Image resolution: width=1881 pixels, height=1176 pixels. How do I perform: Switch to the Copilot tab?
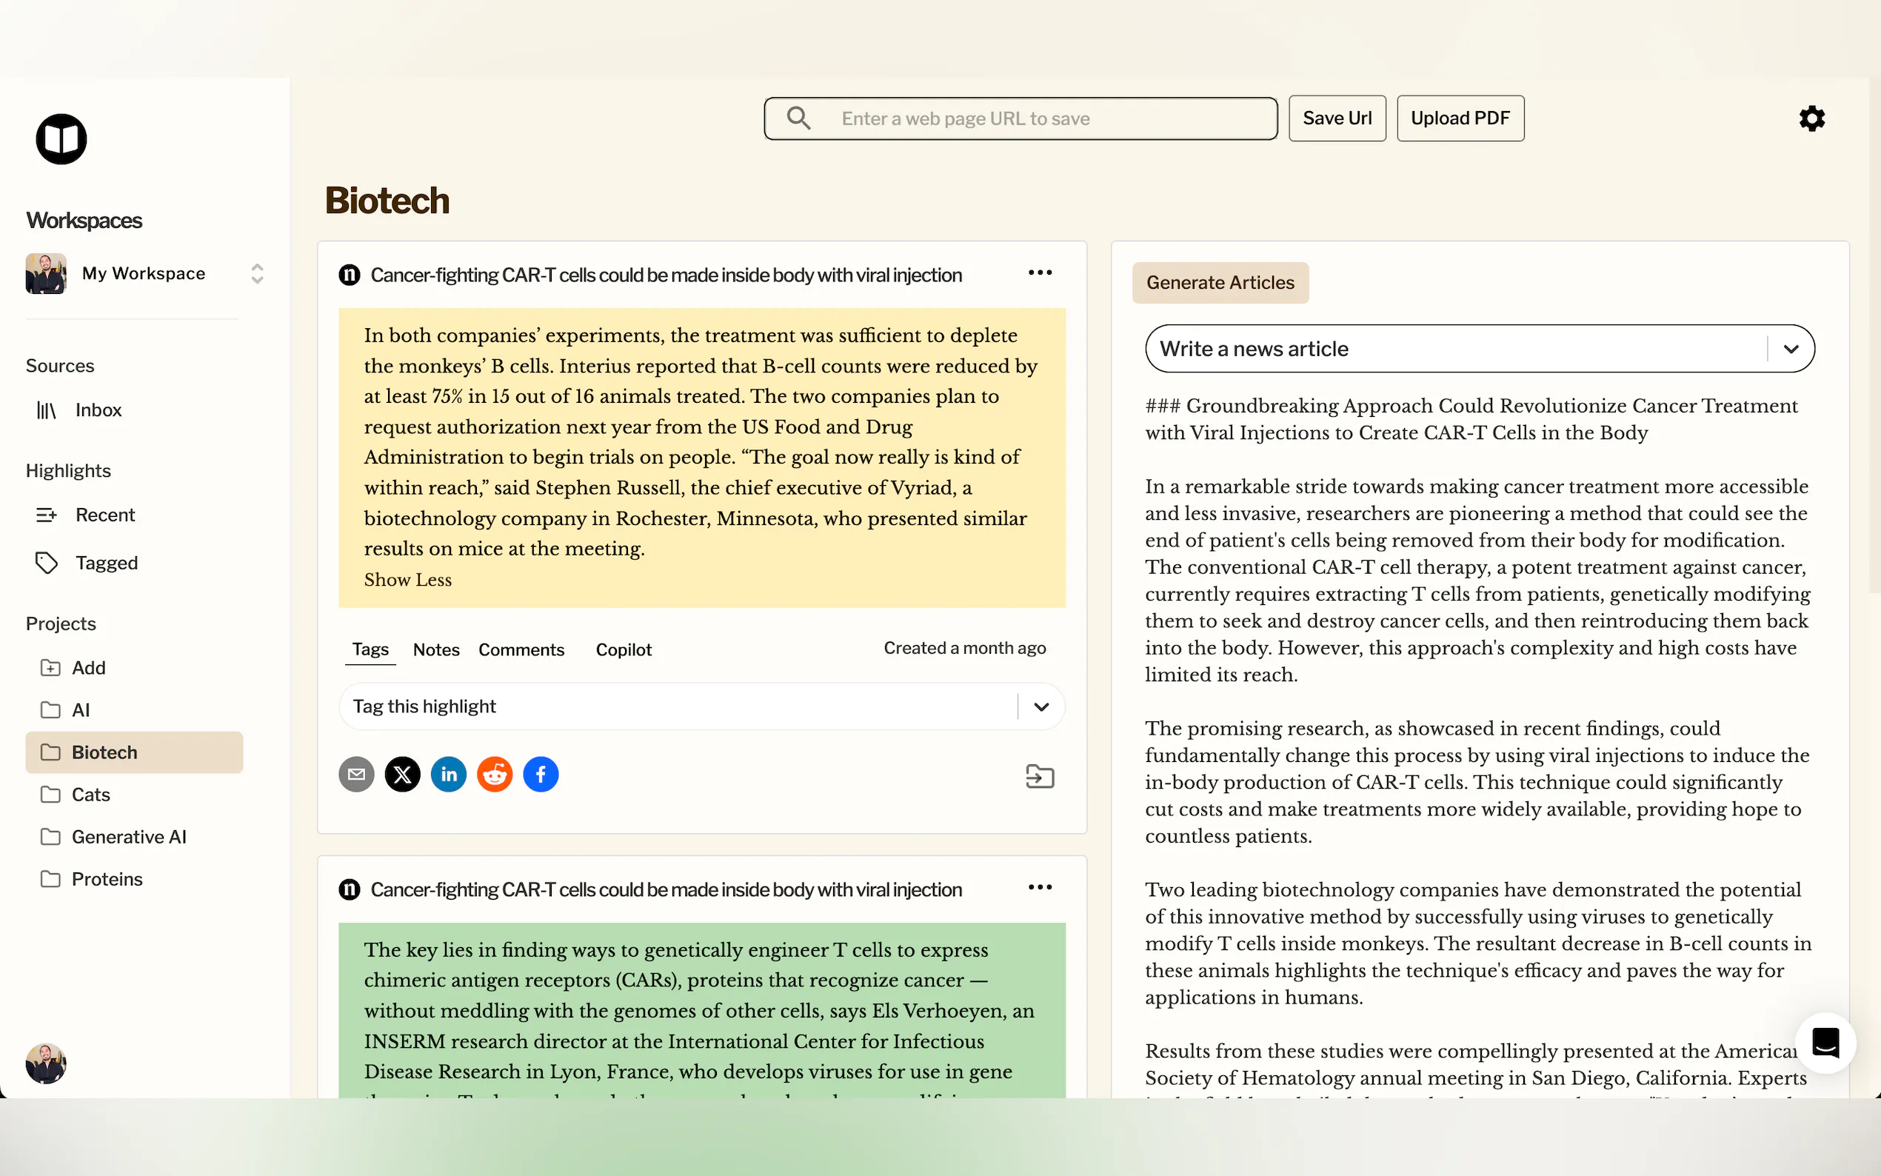(623, 649)
